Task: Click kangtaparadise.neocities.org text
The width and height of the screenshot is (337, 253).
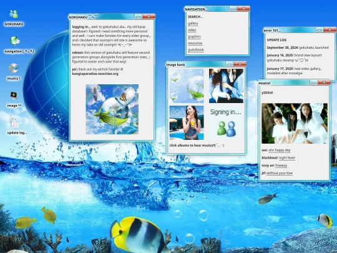Action: coord(95,74)
